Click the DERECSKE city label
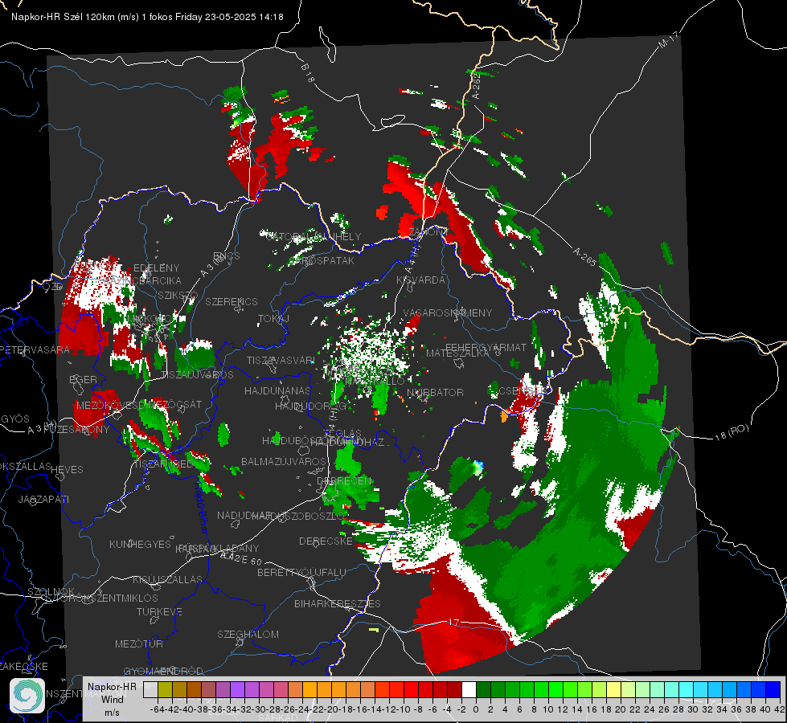This screenshot has width=787, height=723. (x=326, y=541)
